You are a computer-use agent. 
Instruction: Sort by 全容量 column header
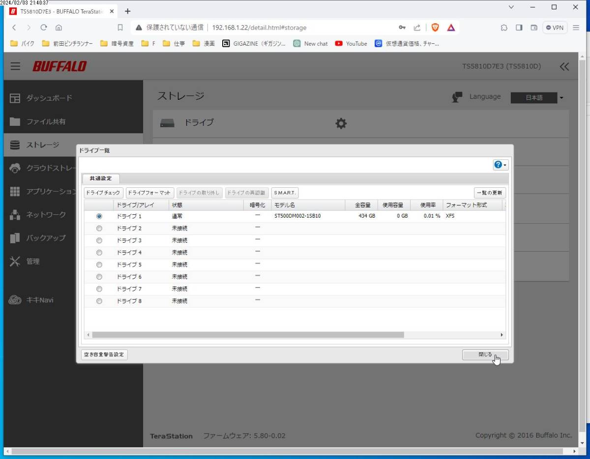tap(361, 205)
